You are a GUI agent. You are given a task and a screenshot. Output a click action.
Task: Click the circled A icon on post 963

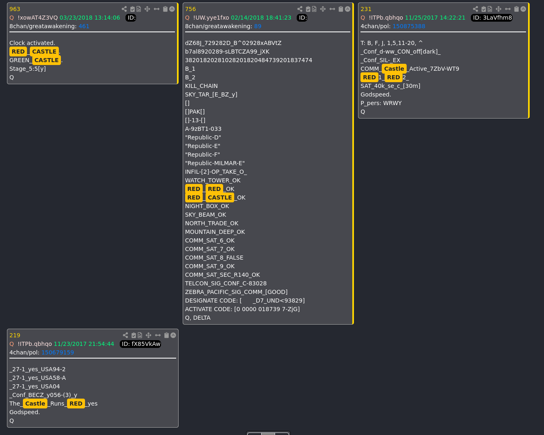click(172, 9)
